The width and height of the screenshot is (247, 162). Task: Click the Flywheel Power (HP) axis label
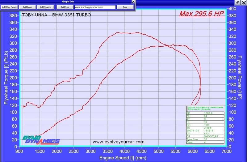(240, 77)
